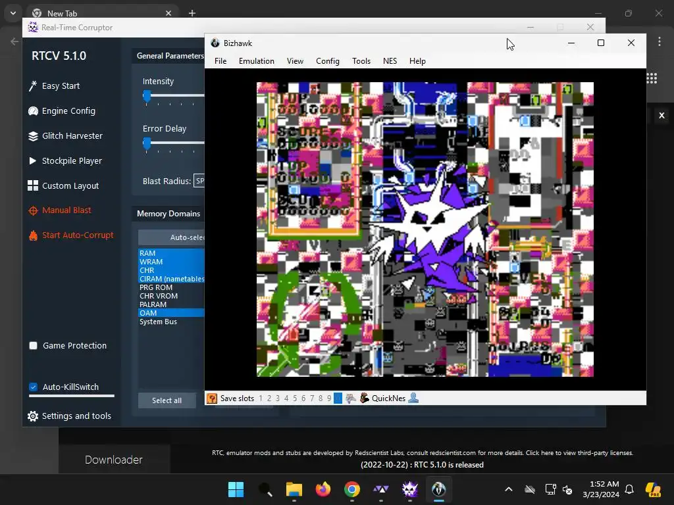Launch Firefox from the taskbar
Screen dimensions: 674x505
323,489
